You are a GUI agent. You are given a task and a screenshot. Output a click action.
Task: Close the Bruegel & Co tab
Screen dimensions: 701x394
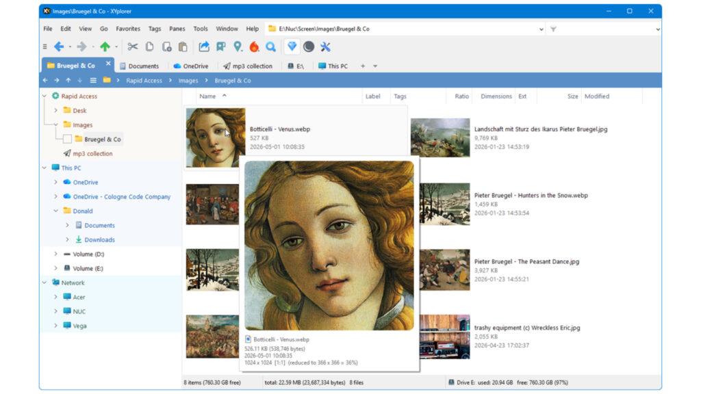point(108,64)
